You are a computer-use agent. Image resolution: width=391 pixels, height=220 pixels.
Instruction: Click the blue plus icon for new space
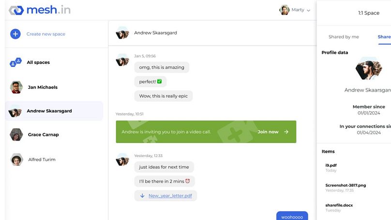pyautogui.click(x=15, y=34)
